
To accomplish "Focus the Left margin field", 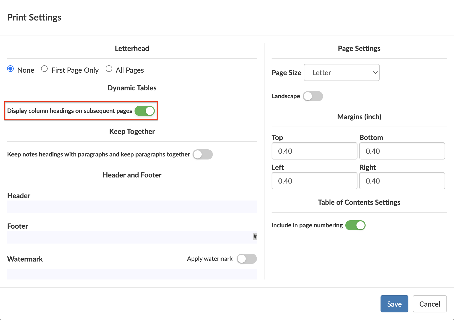I will click(x=314, y=181).
